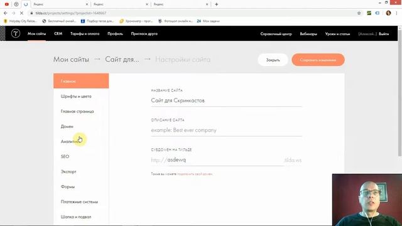Go to Мои сайты in top menu
This screenshot has height=226, width=402.
coord(36,33)
